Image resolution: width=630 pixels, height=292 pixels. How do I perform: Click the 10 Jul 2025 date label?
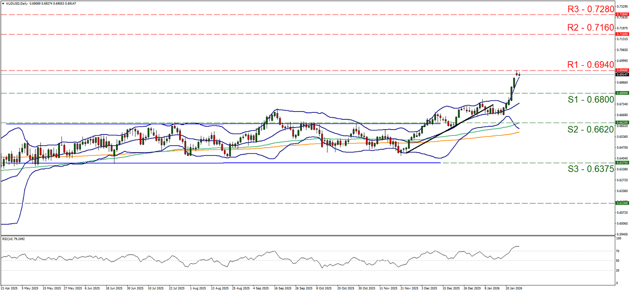pos(155,289)
